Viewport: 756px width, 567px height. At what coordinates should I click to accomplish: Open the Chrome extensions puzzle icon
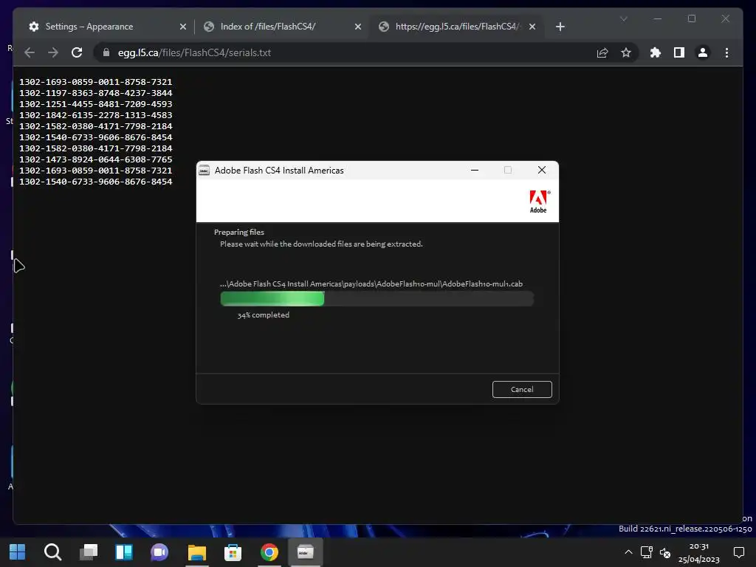(x=656, y=52)
